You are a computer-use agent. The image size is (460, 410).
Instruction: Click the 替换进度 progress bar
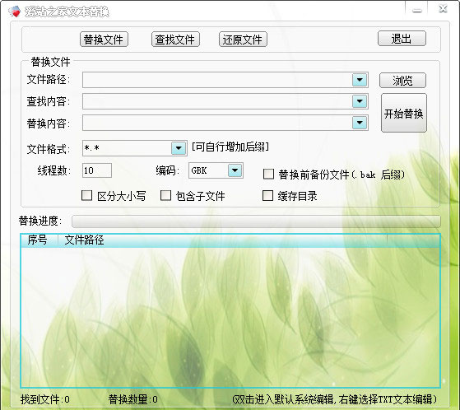point(256,221)
